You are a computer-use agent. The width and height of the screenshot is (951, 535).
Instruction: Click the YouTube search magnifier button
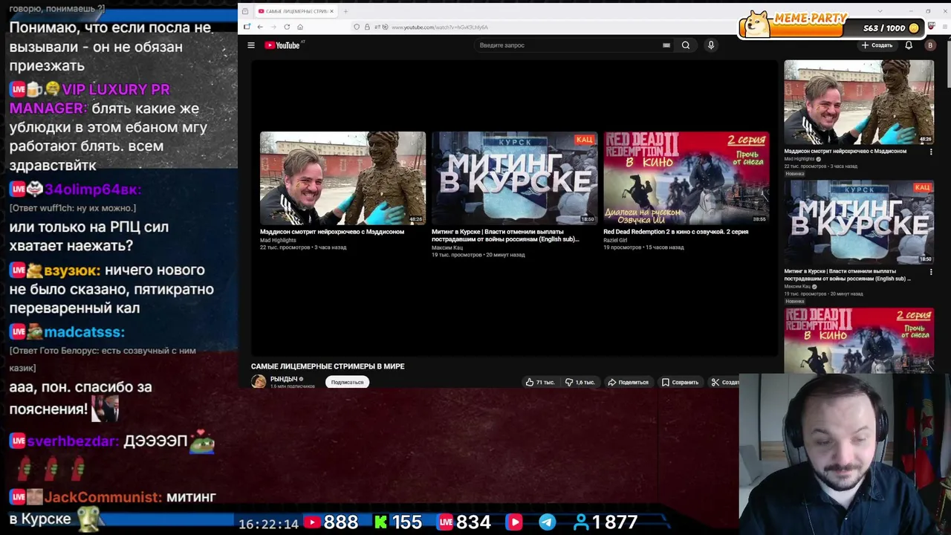tap(686, 45)
